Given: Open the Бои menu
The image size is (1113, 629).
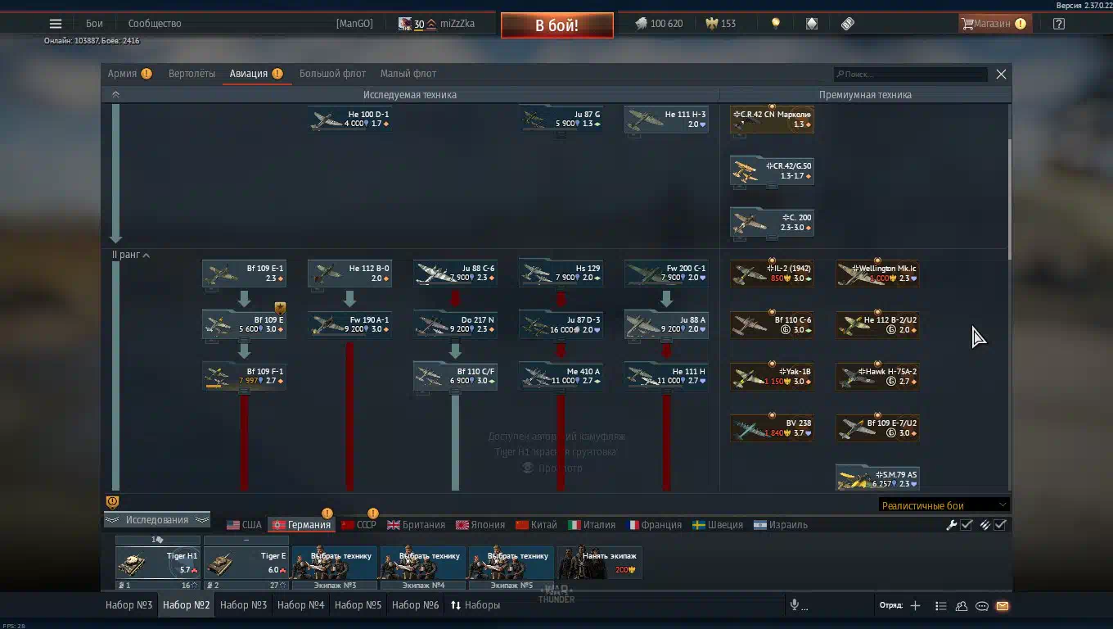Looking at the screenshot, I should pyautogui.click(x=94, y=24).
